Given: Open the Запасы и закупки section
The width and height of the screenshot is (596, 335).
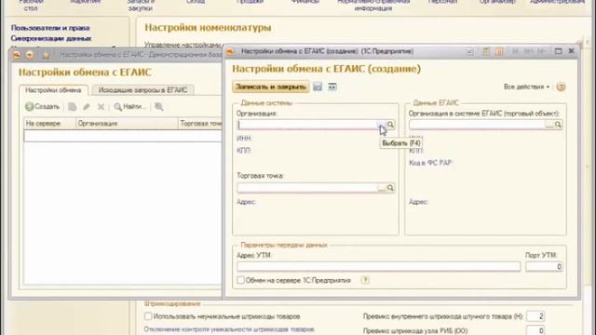Looking at the screenshot, I should 141,4.
